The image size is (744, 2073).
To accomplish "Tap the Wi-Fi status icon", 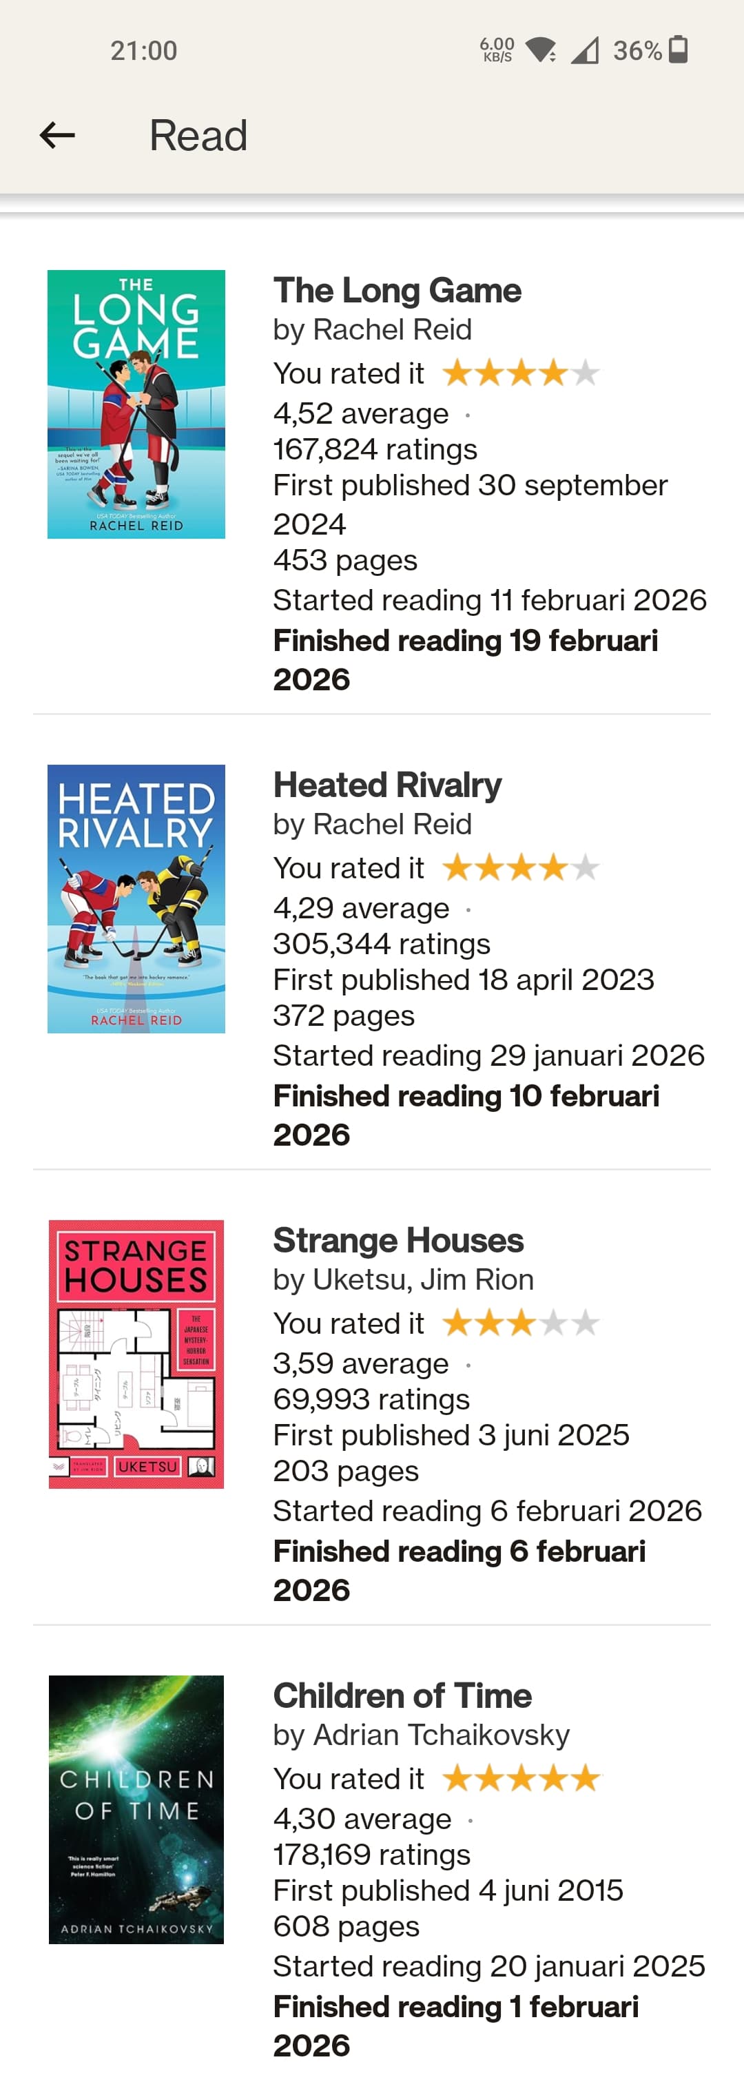I will 541,51.
